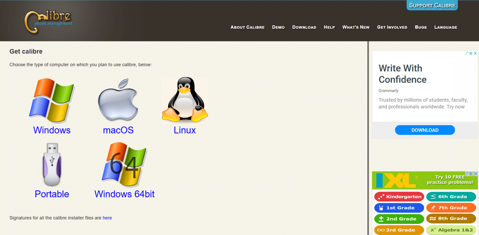Open the Help menu item

[329, 27]
